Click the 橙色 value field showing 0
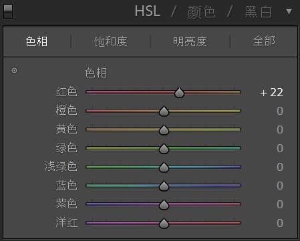 coord(280,111)
